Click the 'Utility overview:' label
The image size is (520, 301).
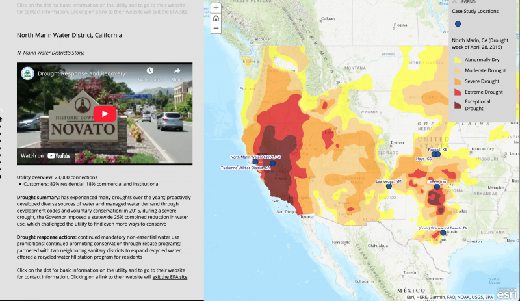click(x=35, y=177)
